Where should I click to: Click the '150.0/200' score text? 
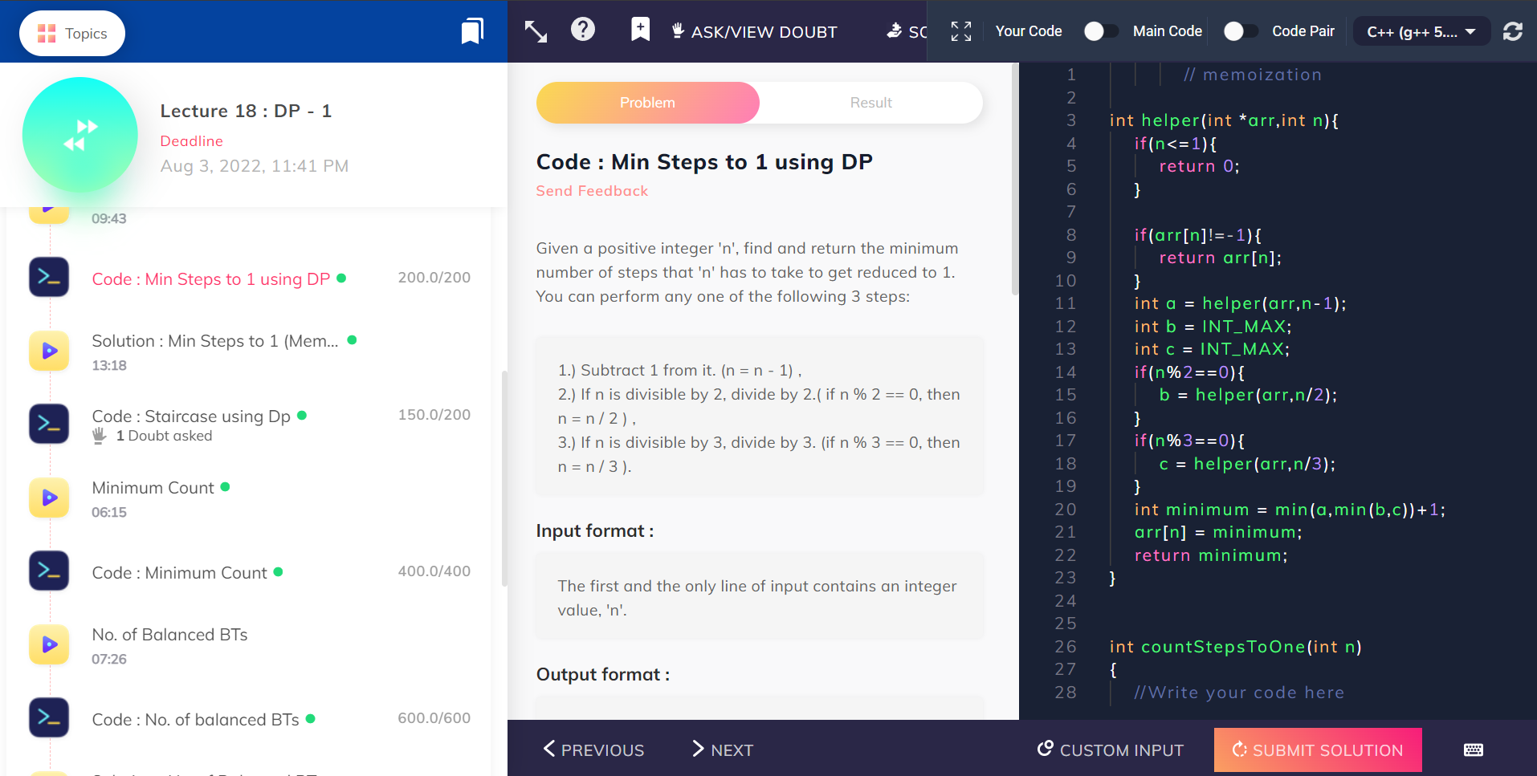point(434,415)
